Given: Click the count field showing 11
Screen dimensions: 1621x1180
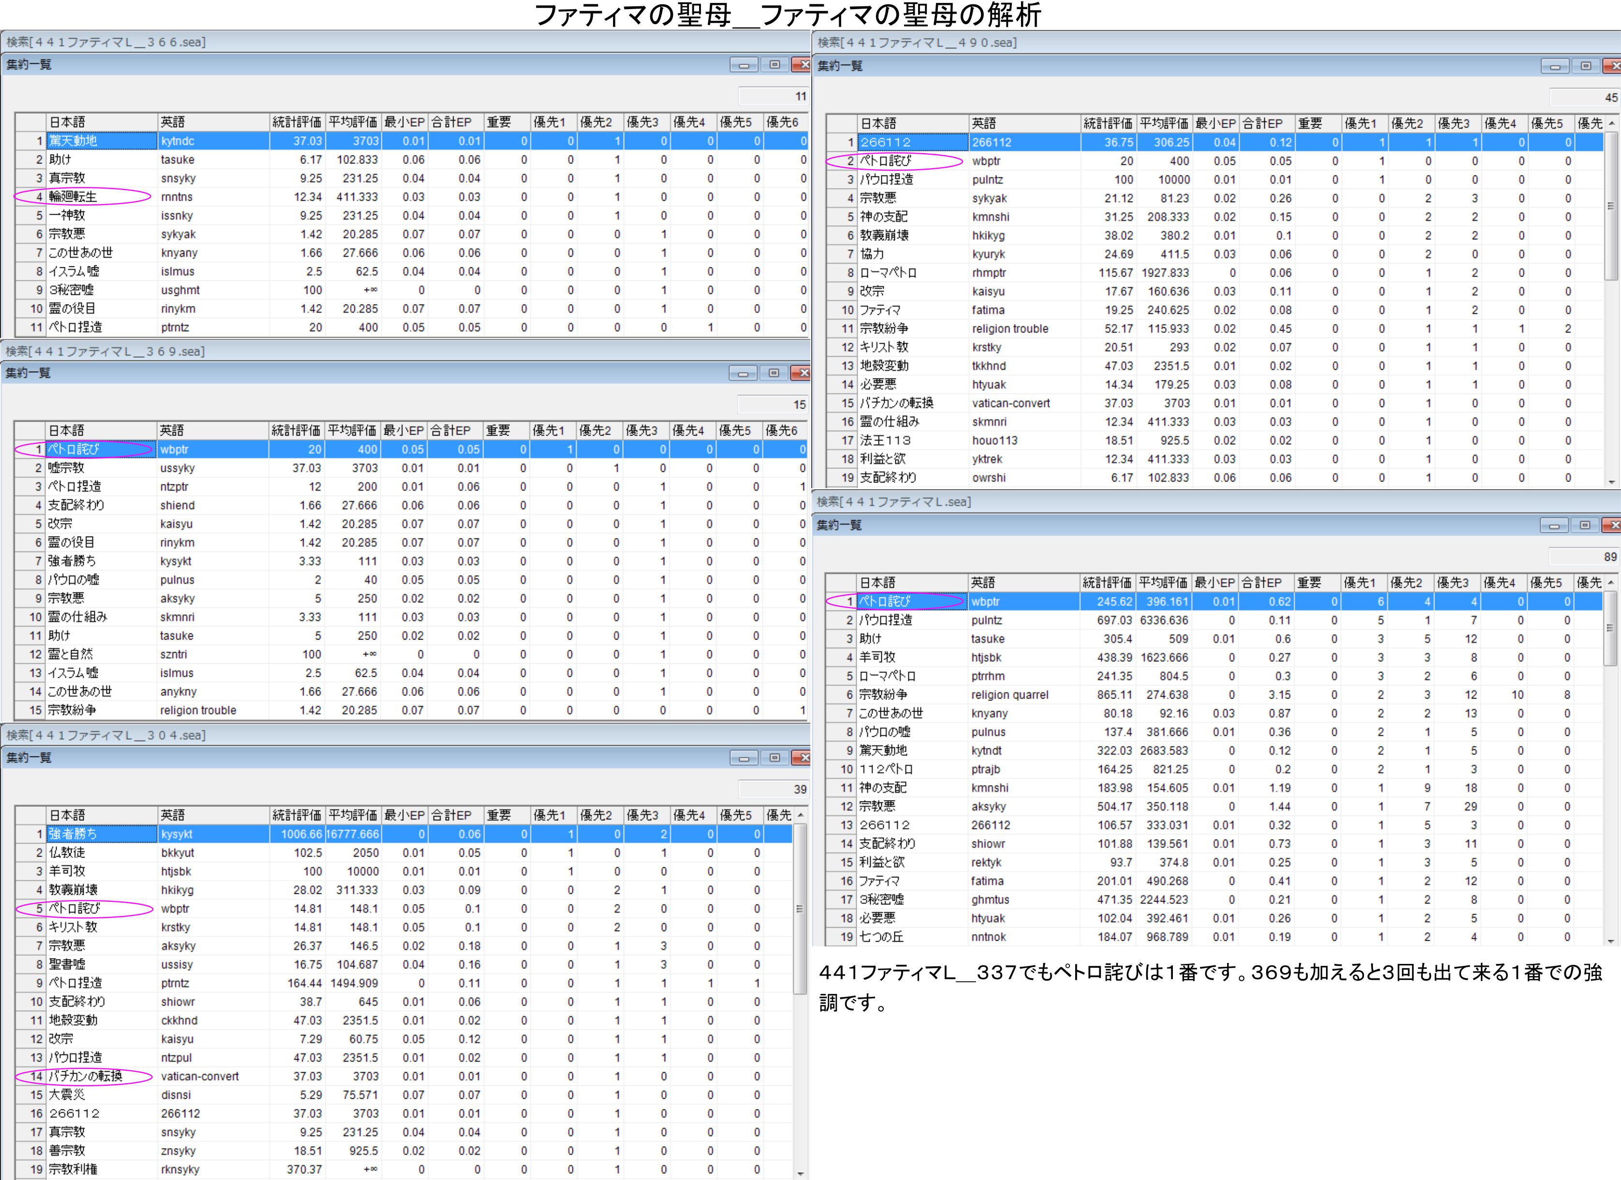Looking at the screenshot, I should pos(774,96).
